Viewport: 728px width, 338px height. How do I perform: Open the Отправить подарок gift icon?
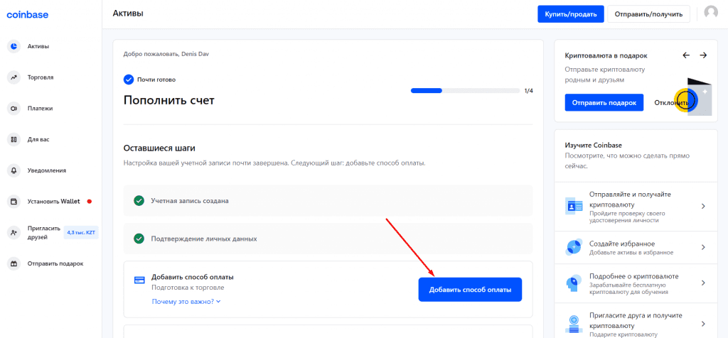pos(14,263)
